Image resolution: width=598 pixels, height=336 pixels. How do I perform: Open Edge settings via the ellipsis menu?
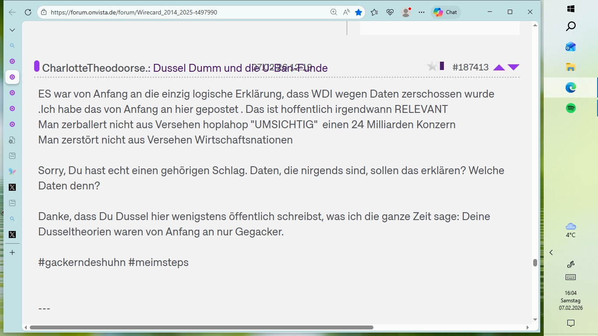421,12
